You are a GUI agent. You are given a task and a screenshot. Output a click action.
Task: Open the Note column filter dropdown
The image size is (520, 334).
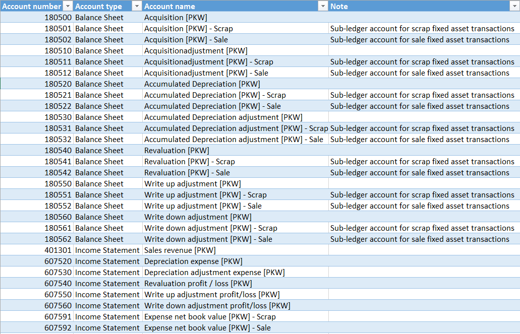[514, 6]
